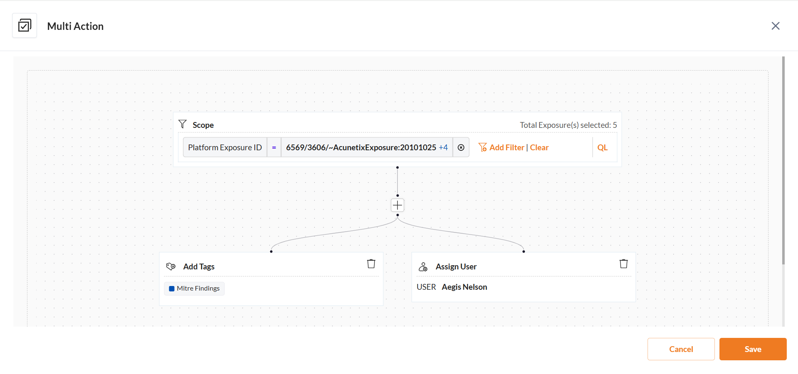Viewport: 798px width, 374px height.
Task: Delete the Add Tags action
Action: click(x=371, y=264)
